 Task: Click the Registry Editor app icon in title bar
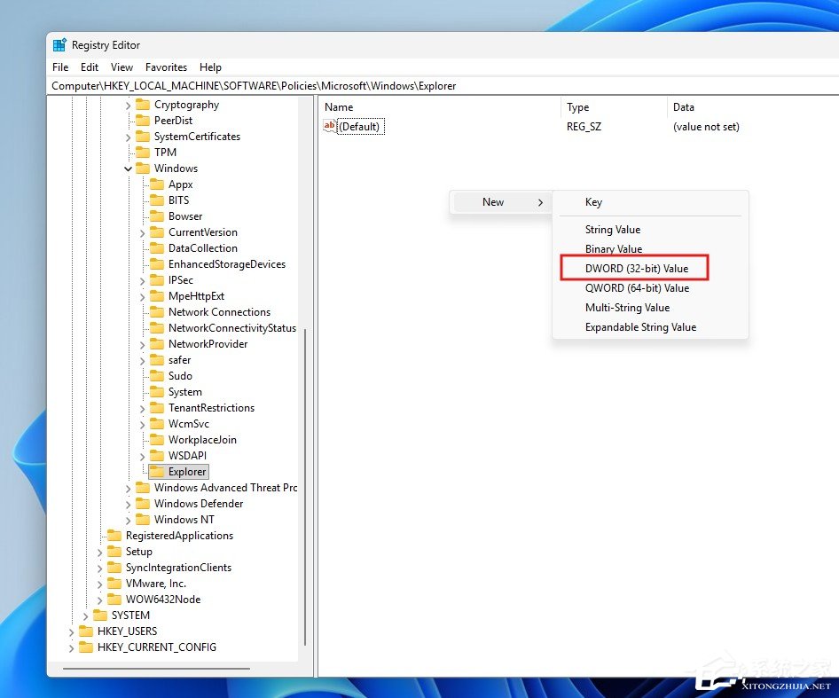[x=59, y=45]
